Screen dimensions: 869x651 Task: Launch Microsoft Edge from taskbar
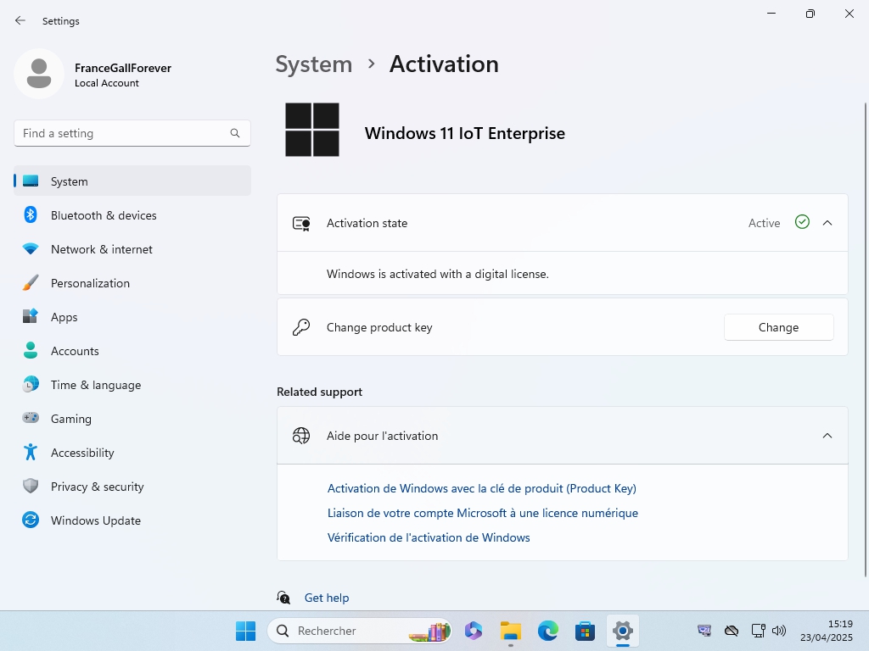[547, 631]
